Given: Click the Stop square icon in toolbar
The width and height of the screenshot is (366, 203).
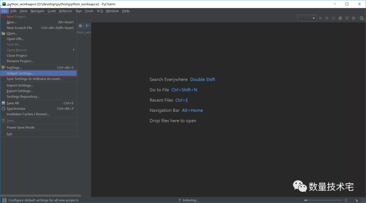Looking at the screenshot, I should click(x=353, y=18).
